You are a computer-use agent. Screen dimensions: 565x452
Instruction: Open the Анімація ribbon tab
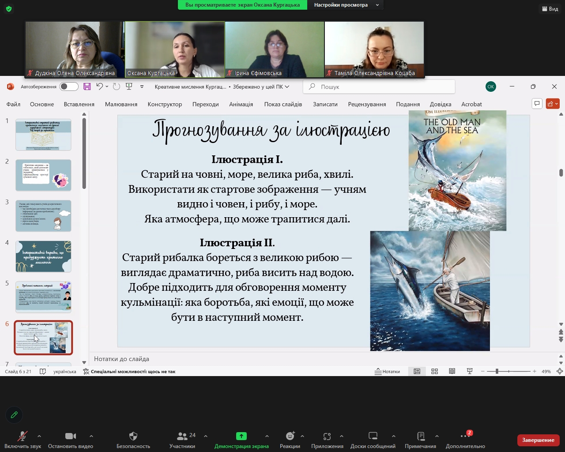(x=241, y=104)
